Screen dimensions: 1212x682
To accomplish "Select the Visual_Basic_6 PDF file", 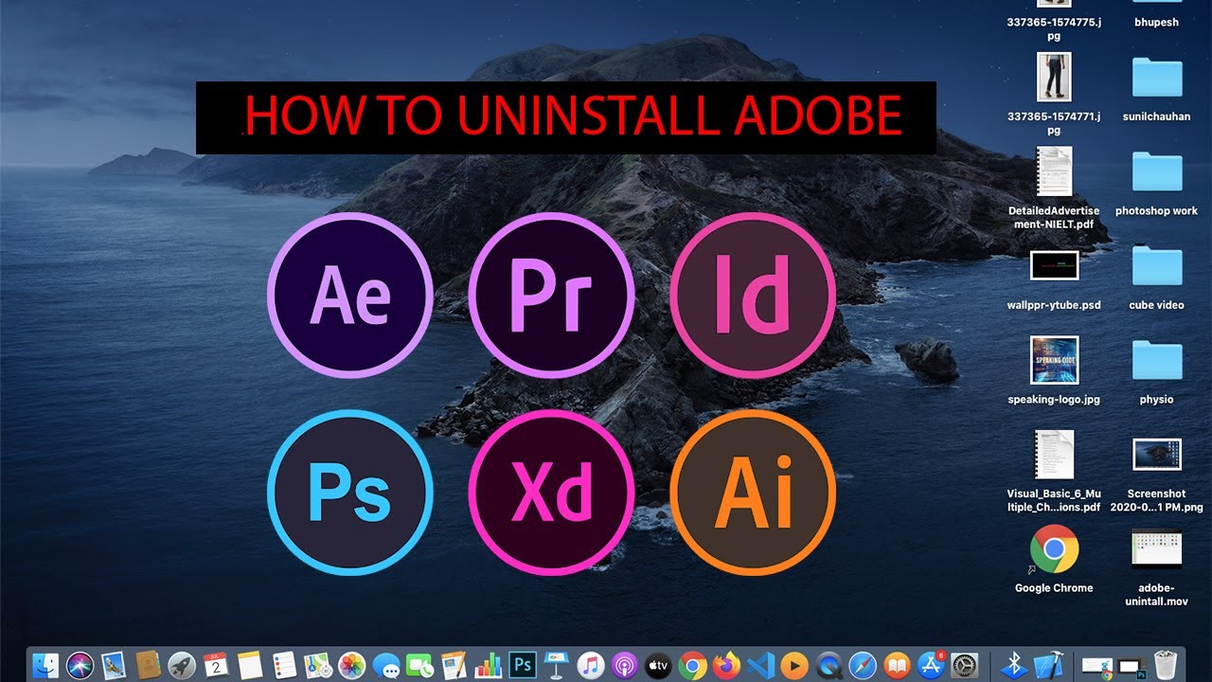I will [1054, 472].
